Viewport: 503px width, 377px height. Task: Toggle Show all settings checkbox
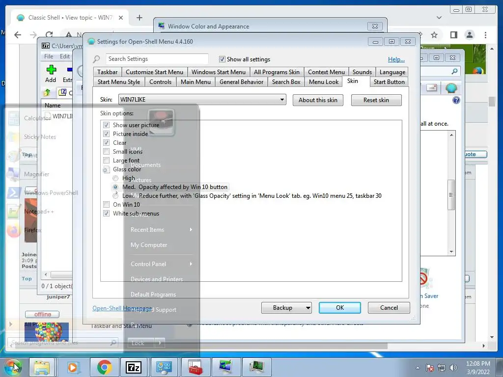[222, 59]
